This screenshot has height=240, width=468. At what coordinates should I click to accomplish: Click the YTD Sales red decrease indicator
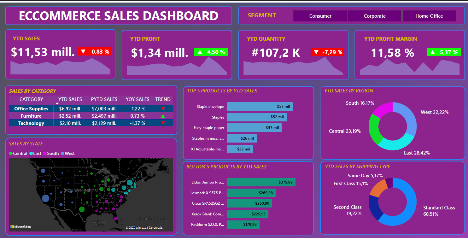click(94, 51)
